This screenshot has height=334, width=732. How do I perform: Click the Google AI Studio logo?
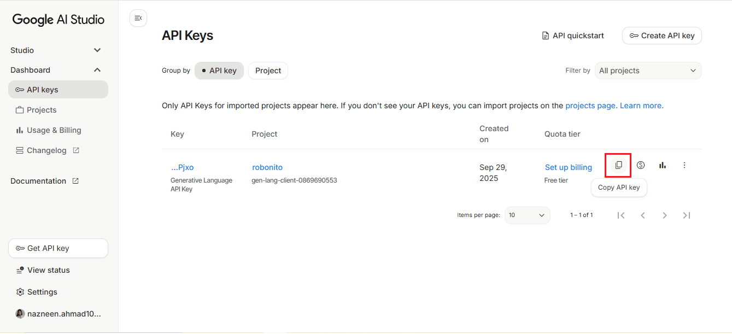coord(58,20)
